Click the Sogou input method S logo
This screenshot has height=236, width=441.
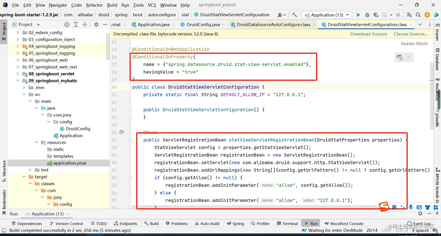(x=384, y=207)
